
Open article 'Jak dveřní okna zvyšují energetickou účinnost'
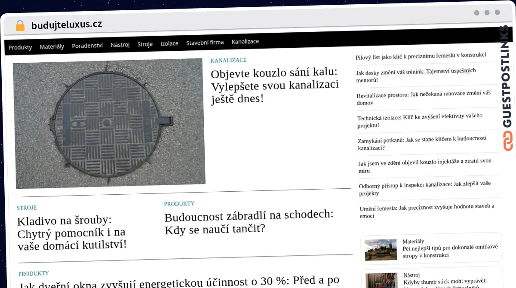pyautogui.click(x=179, y=282)
